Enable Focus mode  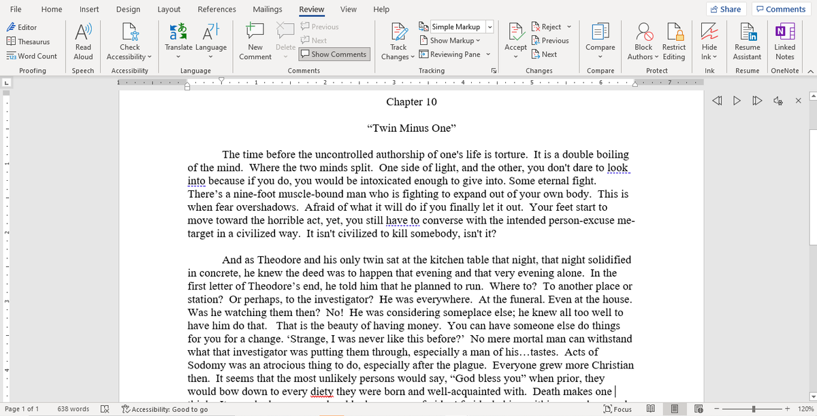(617, 409)
